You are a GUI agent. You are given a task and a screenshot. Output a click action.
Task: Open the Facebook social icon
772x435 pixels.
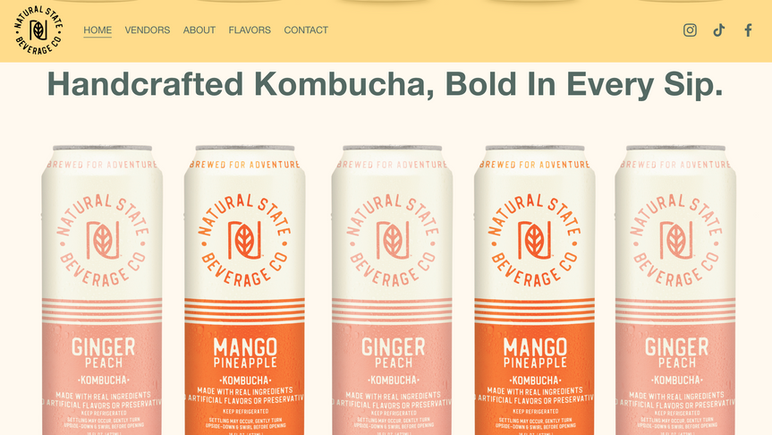[749, 30]
